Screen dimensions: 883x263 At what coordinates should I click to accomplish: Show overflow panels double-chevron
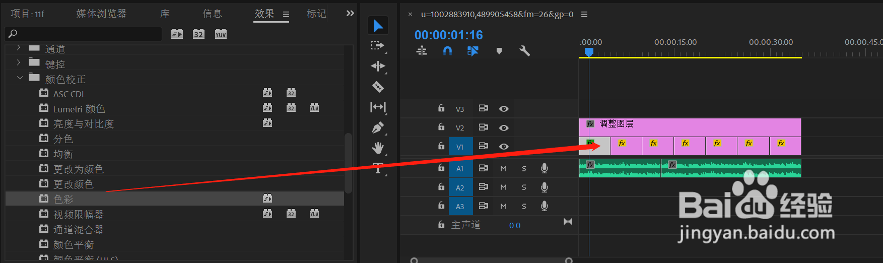350,14
